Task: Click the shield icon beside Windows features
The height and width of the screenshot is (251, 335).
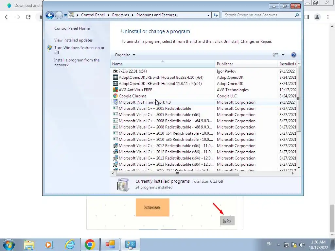Action: click(49, 48)
